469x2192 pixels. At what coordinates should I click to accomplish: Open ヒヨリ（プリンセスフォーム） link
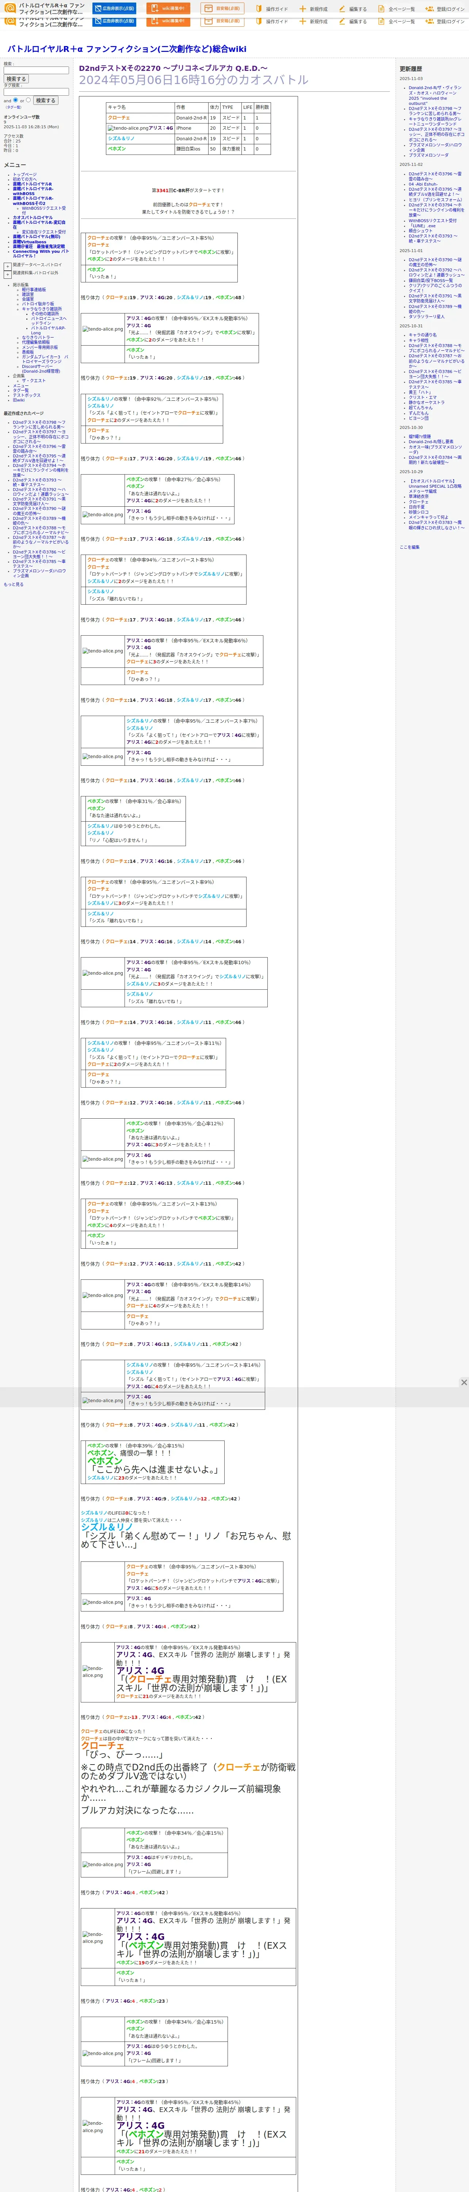tap(436, 200)
